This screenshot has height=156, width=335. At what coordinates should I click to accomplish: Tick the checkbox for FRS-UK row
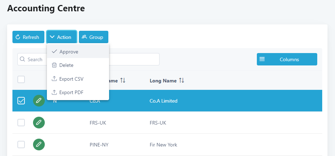tap(21, 123)
